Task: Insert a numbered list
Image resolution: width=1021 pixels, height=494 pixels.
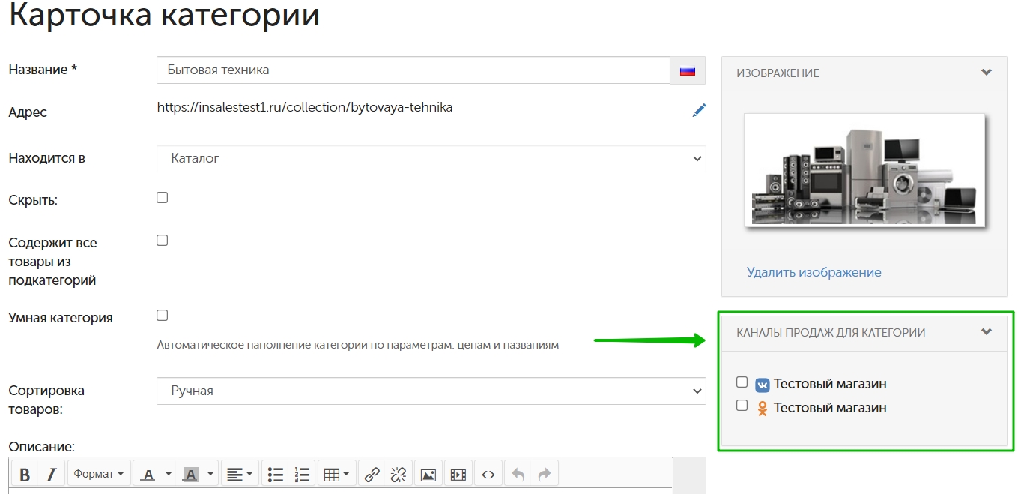Action: coord(302,474)
